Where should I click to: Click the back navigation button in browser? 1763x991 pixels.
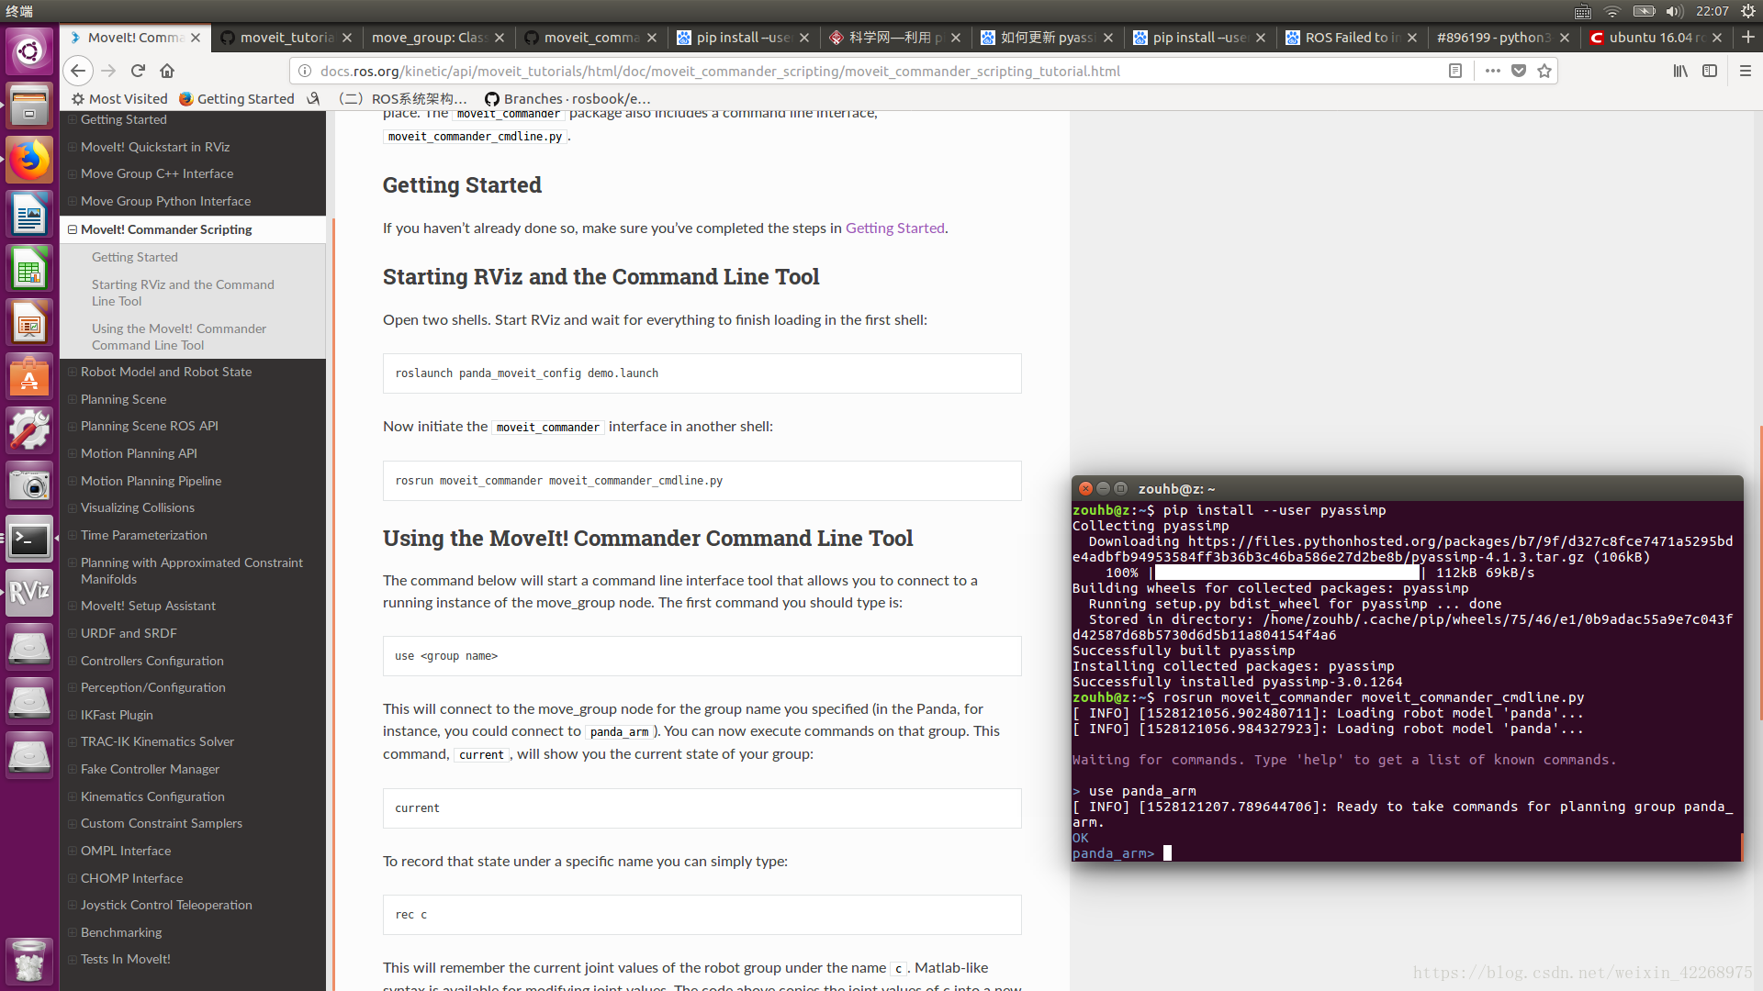(x=76, y=70)
